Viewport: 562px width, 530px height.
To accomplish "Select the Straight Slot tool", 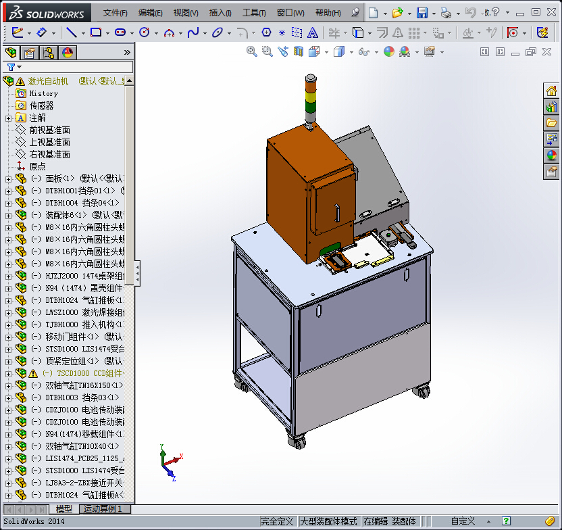I will [120, 32].
